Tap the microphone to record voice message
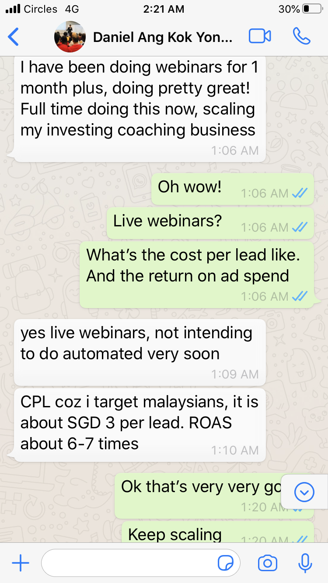This screenshot has width=328, height=583. click(305, 563)
